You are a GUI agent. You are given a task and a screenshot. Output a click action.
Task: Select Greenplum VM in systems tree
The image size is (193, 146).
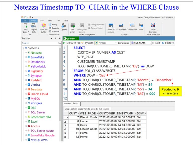tap(41, 117)
